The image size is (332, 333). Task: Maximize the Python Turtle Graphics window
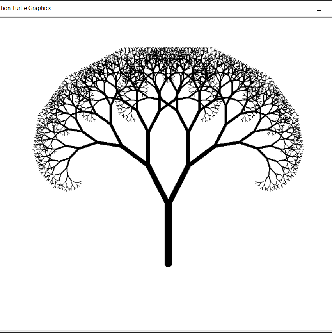pos(319,8)
